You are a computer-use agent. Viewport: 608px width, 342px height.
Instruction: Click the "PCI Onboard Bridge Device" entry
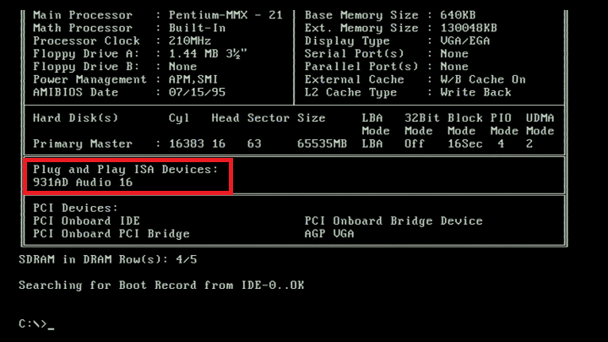pyautogui.click(x=394, y=220)
